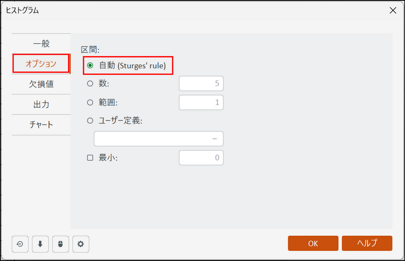The width and height of the screenshot is (405, 261).
Task: Switch to the 欠損値 tab
Action: coord(41,84)
